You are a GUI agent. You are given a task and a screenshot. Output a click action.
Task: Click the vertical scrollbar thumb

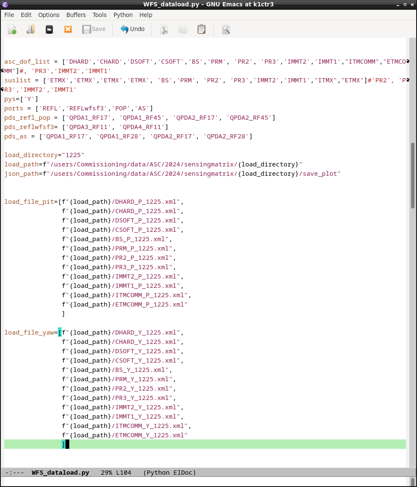[x=413, y=175]
